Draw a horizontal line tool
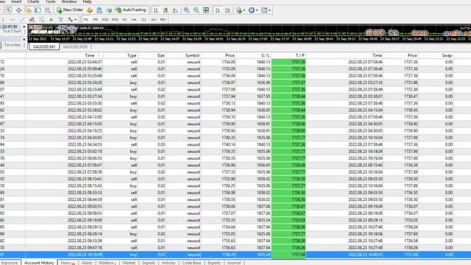 point(13,20)
